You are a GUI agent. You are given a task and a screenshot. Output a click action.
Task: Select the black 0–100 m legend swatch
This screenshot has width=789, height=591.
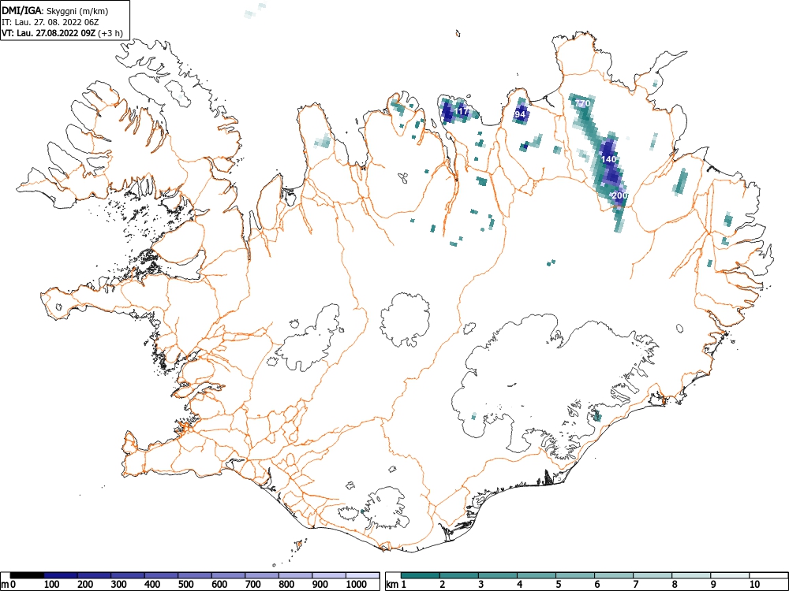click(x=27, y=575)
